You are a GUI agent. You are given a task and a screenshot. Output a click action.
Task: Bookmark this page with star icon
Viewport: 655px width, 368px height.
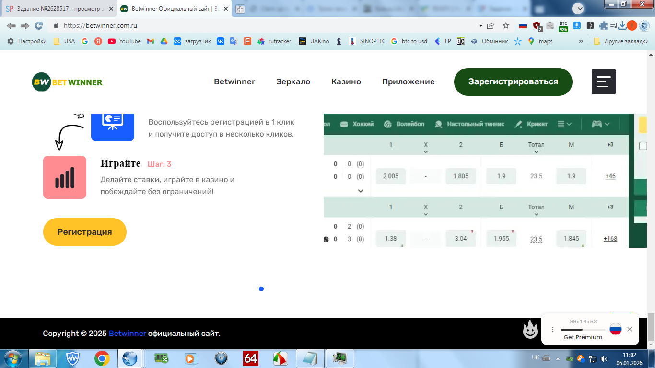[506, 26]
